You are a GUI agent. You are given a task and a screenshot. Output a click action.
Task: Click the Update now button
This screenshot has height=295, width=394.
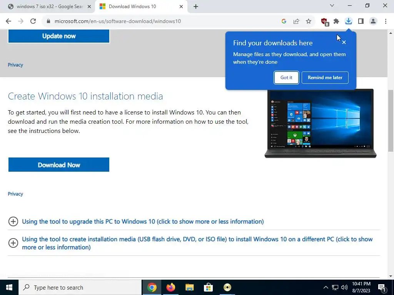(59, 36)
